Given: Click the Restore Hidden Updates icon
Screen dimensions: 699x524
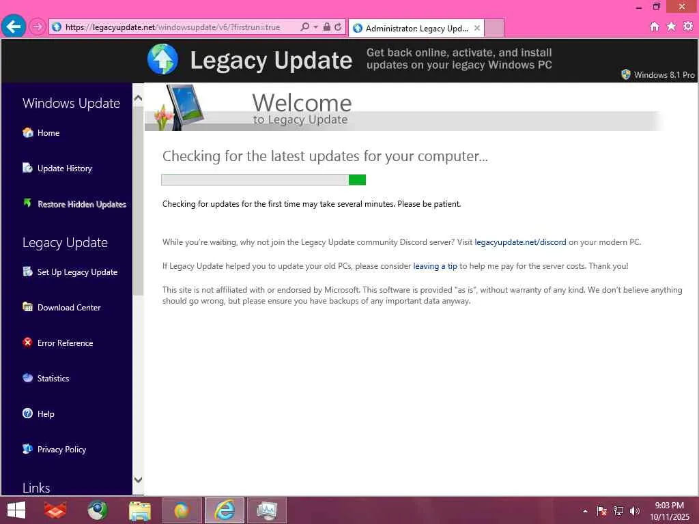Looking at the screenshot, I should click(x=27, y=203).
